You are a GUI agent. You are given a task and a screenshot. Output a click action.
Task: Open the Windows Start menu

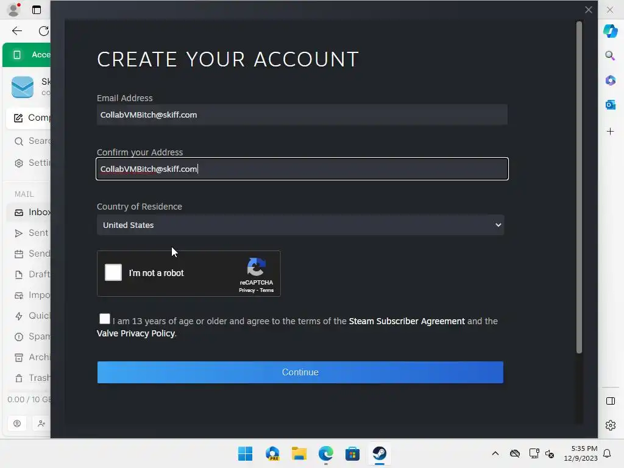245,453
